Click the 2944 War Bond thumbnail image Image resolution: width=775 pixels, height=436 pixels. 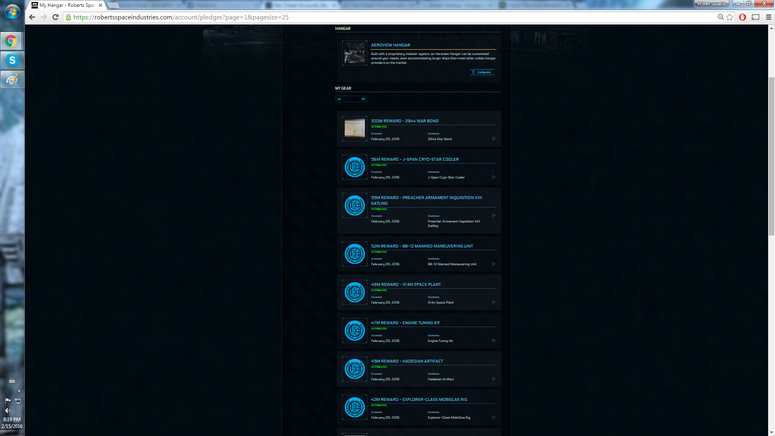click(x=355, y=129)
